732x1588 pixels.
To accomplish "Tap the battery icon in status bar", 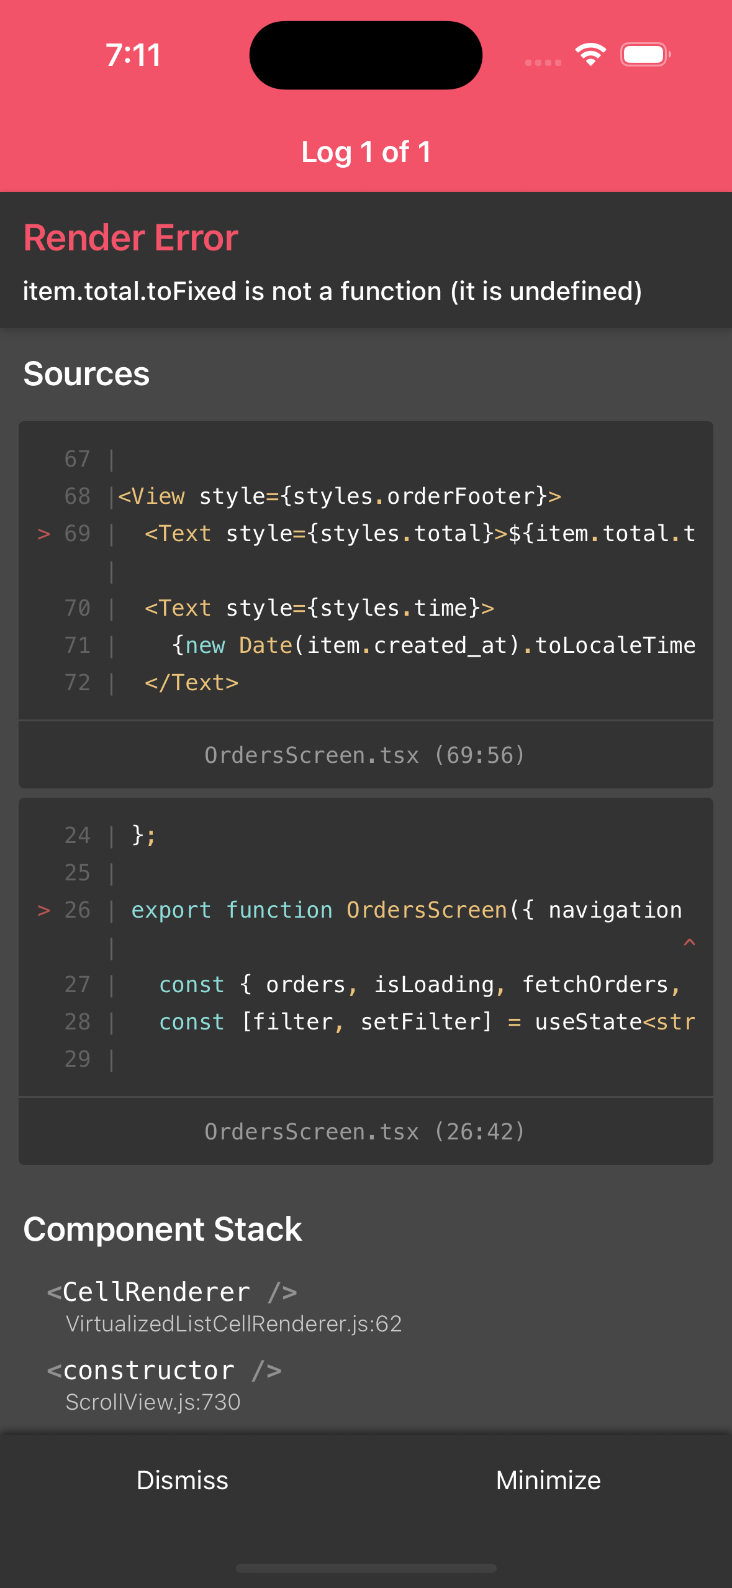I will pyautogui.click(x=645, y=55).
